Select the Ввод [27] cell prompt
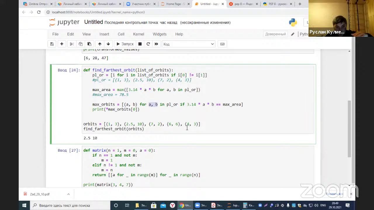Screen dimensions: 374x210 click(x=69, y=150)
